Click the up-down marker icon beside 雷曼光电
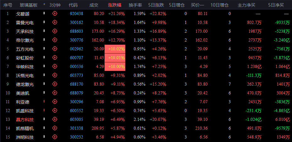292x142 pixels. 44,22
